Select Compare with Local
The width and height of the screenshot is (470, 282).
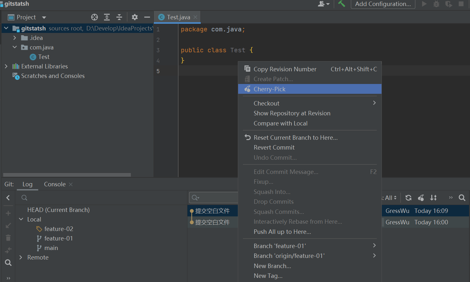[310, 123]
